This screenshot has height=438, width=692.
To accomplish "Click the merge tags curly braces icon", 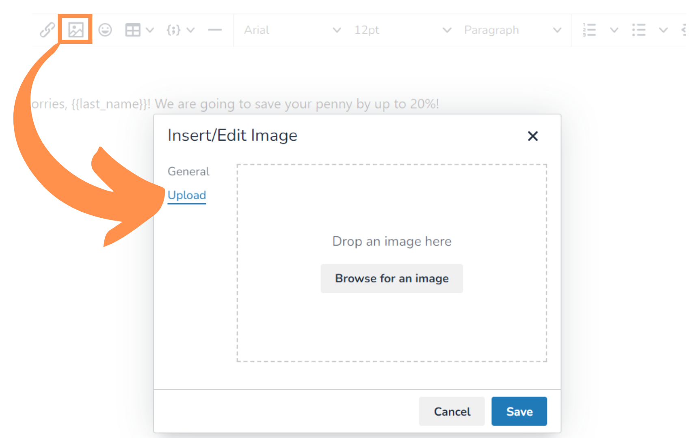I will click(173, 30).
